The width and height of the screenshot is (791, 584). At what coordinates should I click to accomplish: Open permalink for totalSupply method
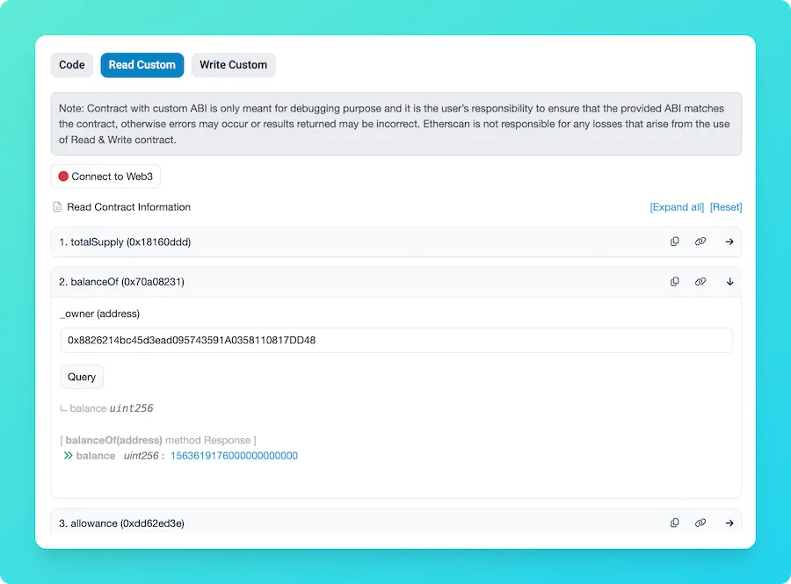(700, 242)
